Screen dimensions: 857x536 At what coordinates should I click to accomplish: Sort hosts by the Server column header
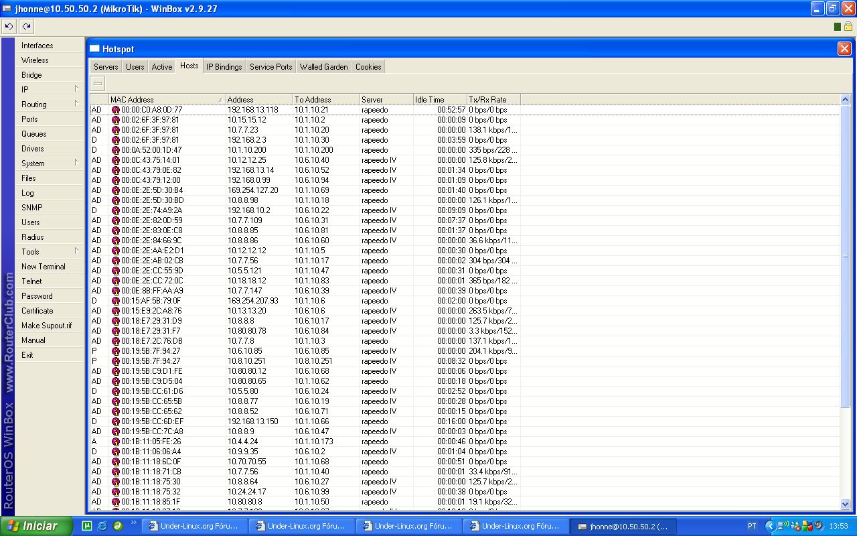point(386,100)
